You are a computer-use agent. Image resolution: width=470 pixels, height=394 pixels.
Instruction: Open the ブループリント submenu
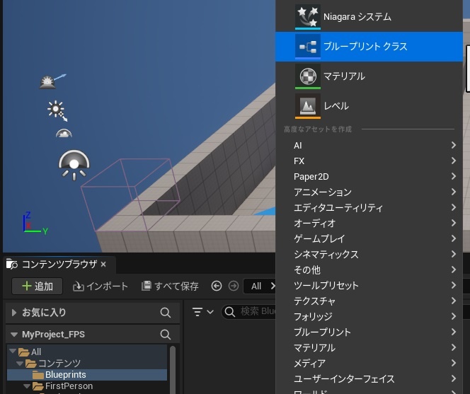pos(369,332)
